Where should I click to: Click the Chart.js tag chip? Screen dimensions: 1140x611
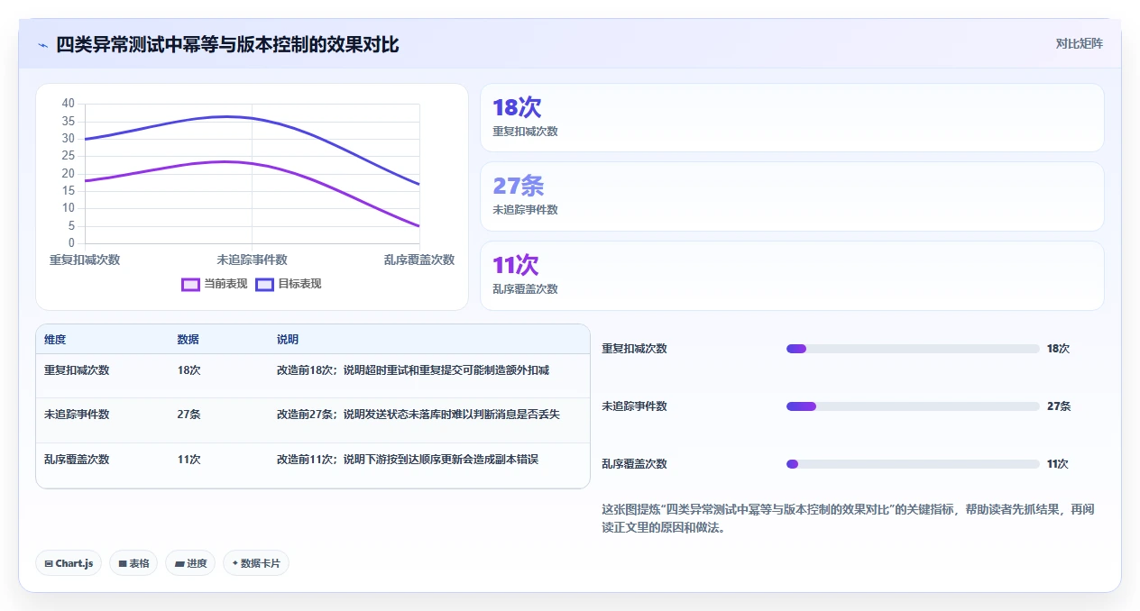pyautogui.click(x=69, y=563)
